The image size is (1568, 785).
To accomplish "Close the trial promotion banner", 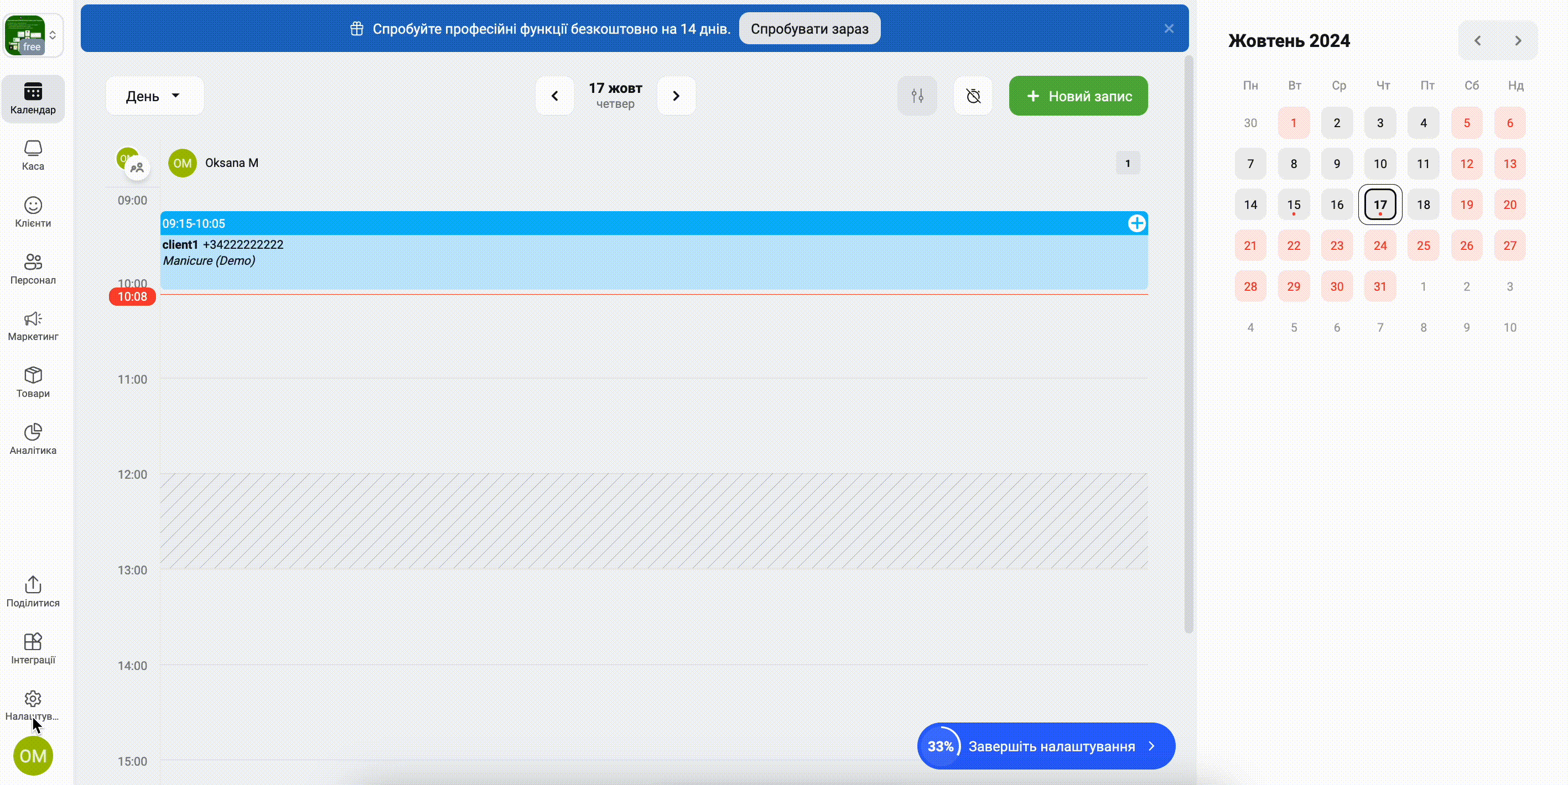I will click(1169, 29).
